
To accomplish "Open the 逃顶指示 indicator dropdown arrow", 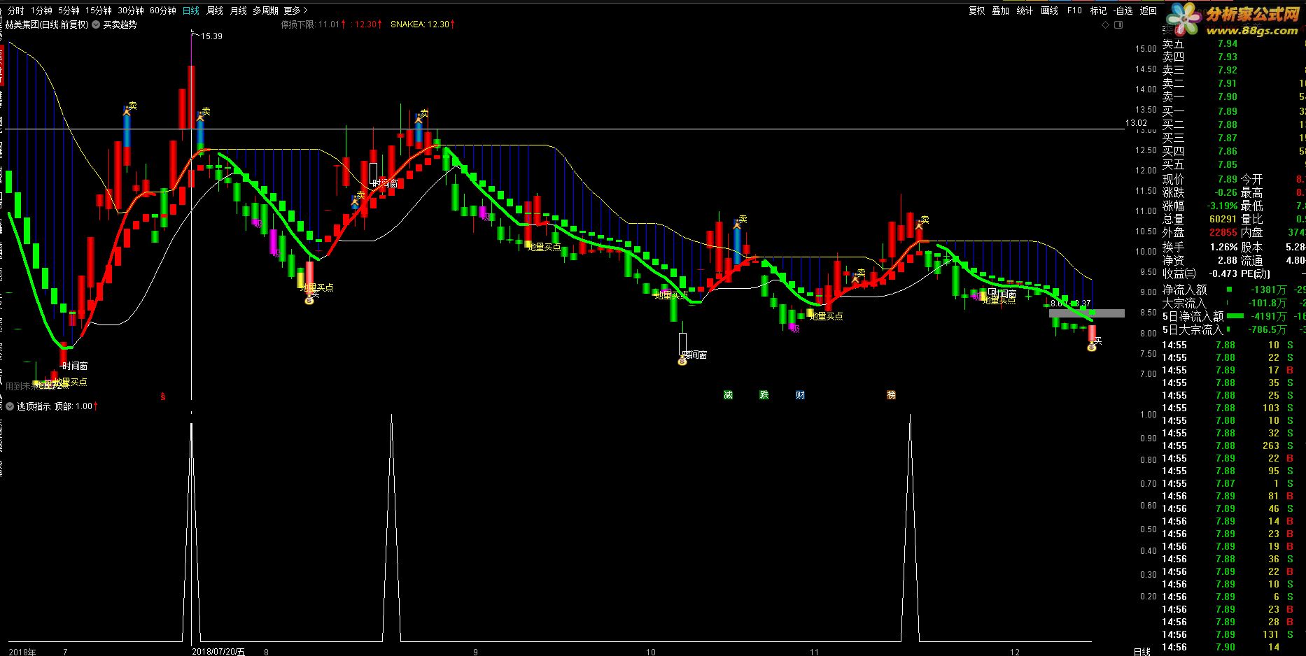I will coord(10,406).
